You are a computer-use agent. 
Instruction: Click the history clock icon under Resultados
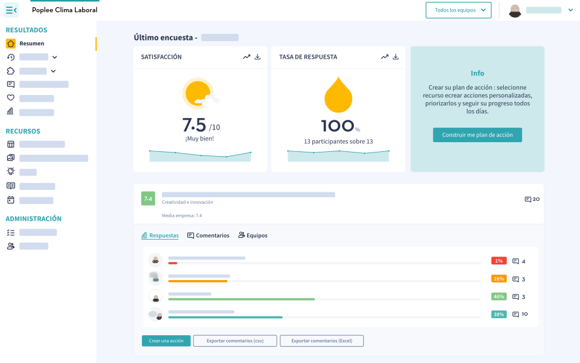pos(10,57)
